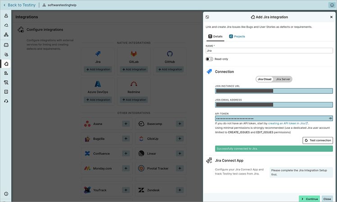Image resolution: width=337 pixels, height=202 pixels.
Task: Add the YouTrack integration with plus button
Action: tap(126, 190)
